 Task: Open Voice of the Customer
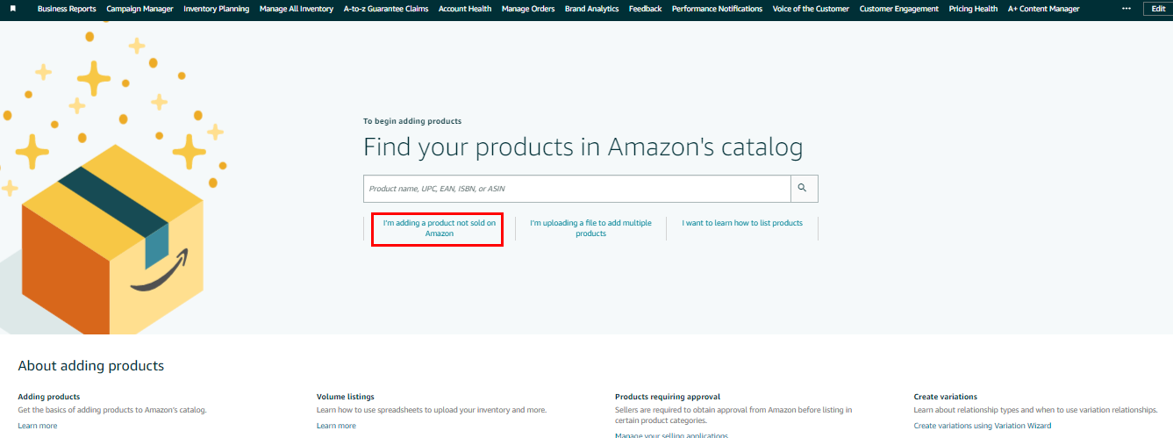click(x=811, y=9)
